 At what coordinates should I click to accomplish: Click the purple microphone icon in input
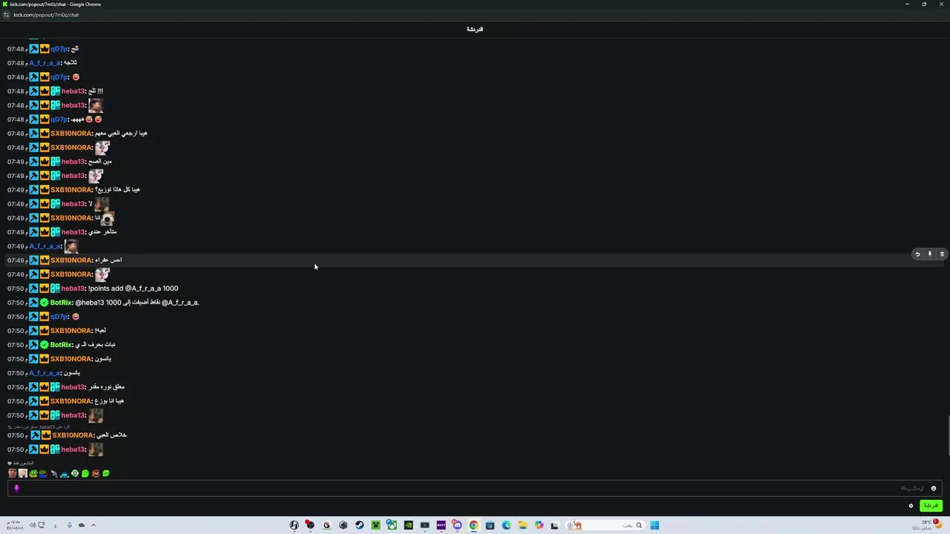click(16, 488)
